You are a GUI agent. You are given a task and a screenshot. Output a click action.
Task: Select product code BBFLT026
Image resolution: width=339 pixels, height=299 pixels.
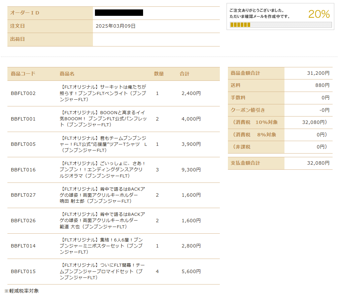(23, 221)
